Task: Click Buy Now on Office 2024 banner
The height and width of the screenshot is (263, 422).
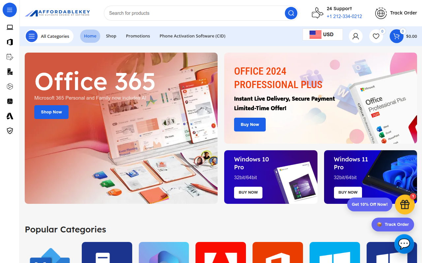Action: tap(250, 125)
